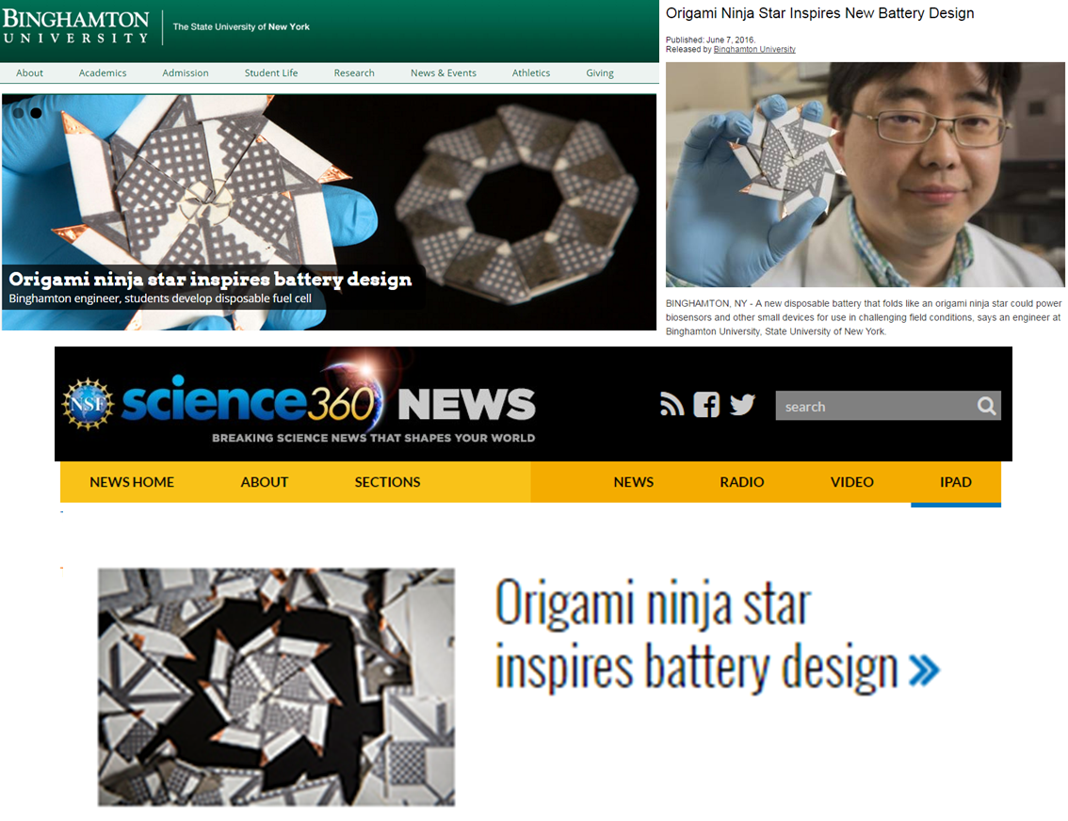Screen dimensions: 1068x821
Task: Click the RSS feed icon
Action: (672, 405)
